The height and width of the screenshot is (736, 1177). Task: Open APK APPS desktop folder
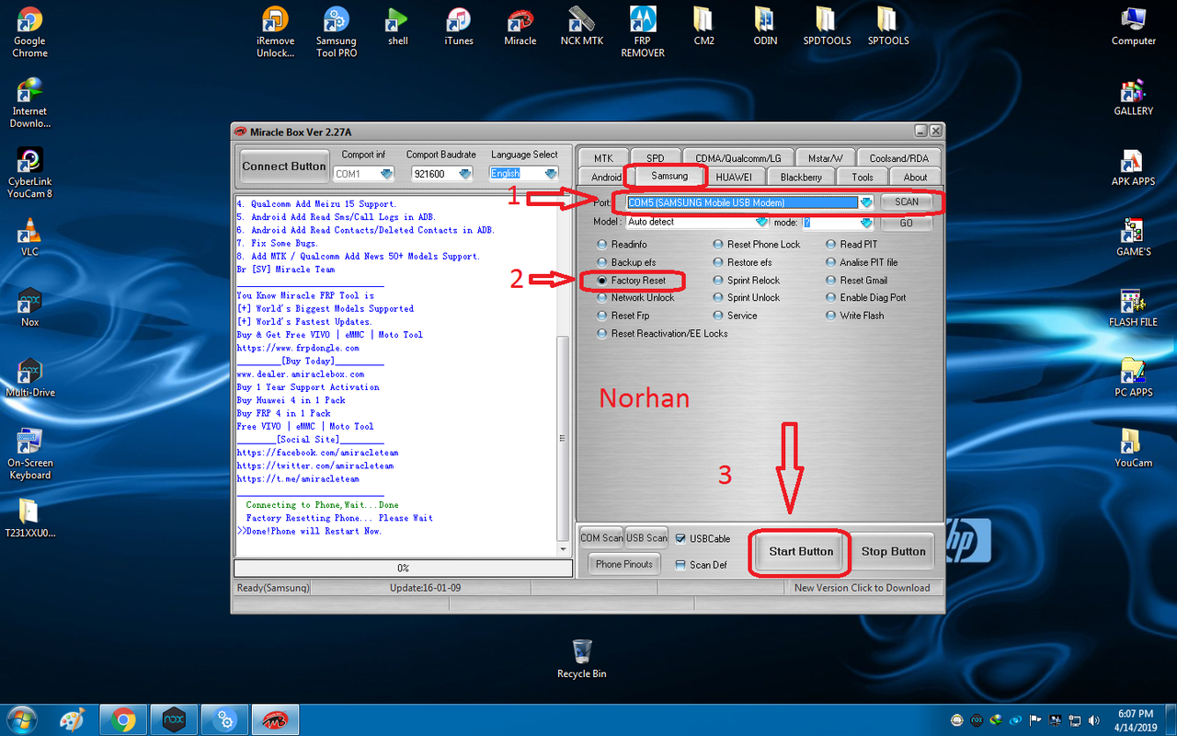pos(1134,167)
